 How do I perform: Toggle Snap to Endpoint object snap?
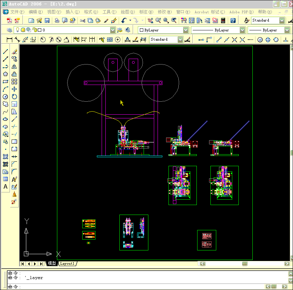pyautogui.click(x=219, y=40)
